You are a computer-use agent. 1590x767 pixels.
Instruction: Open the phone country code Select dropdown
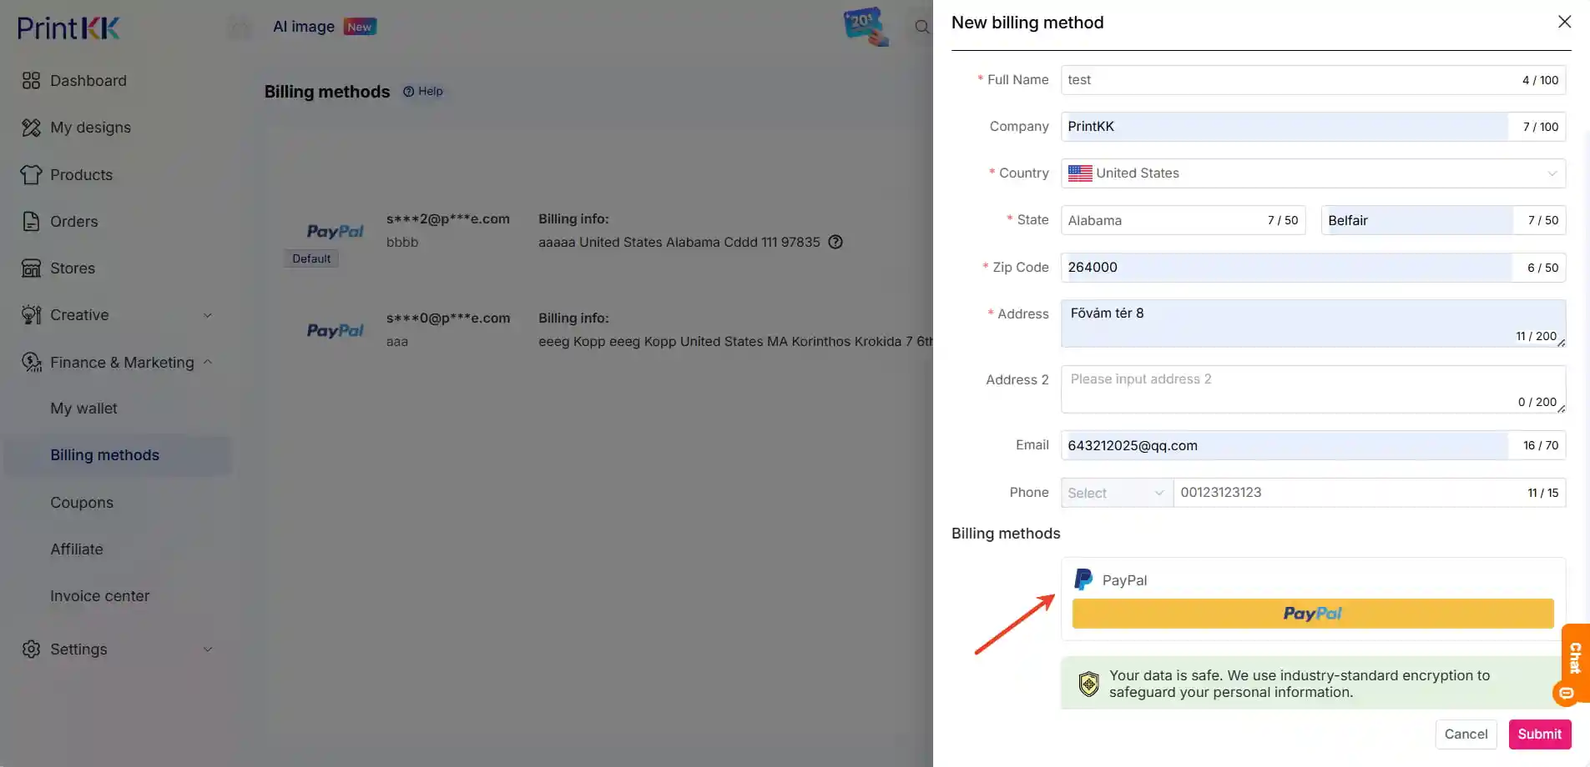pos(1115,493)
